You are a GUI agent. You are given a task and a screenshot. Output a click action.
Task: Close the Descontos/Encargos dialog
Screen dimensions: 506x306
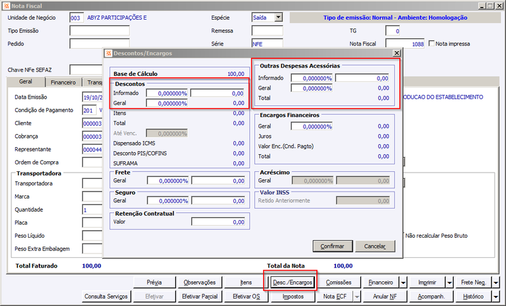pos(397,53)
